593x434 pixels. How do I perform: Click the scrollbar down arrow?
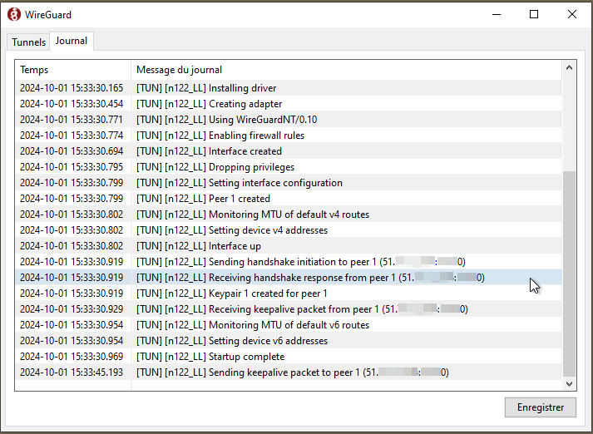569,383
